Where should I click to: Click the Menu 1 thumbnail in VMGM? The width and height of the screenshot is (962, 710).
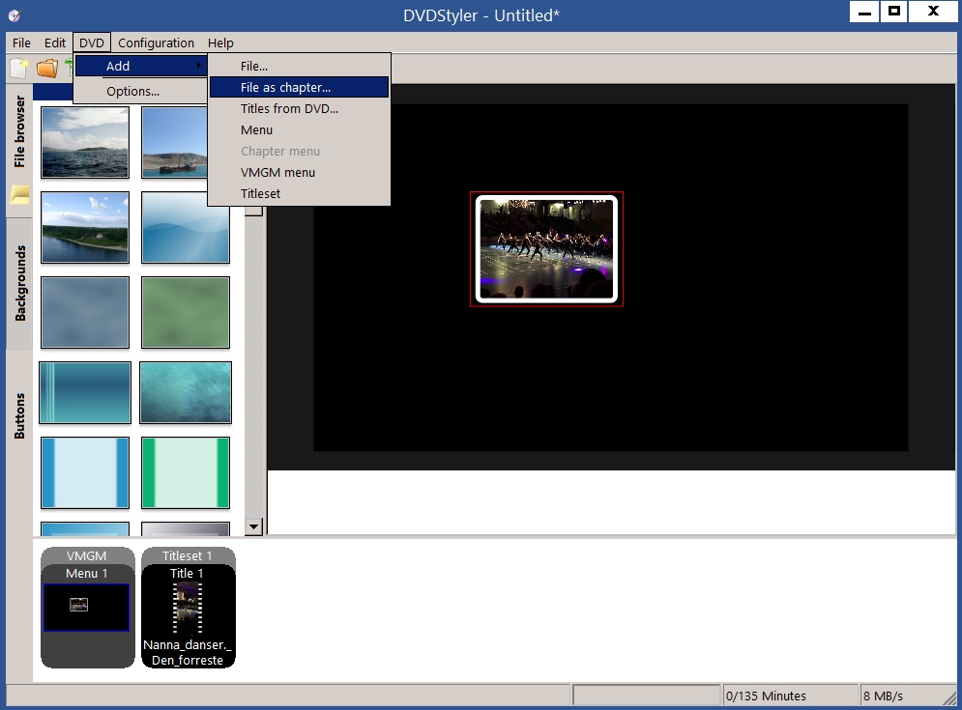(86, 607)
